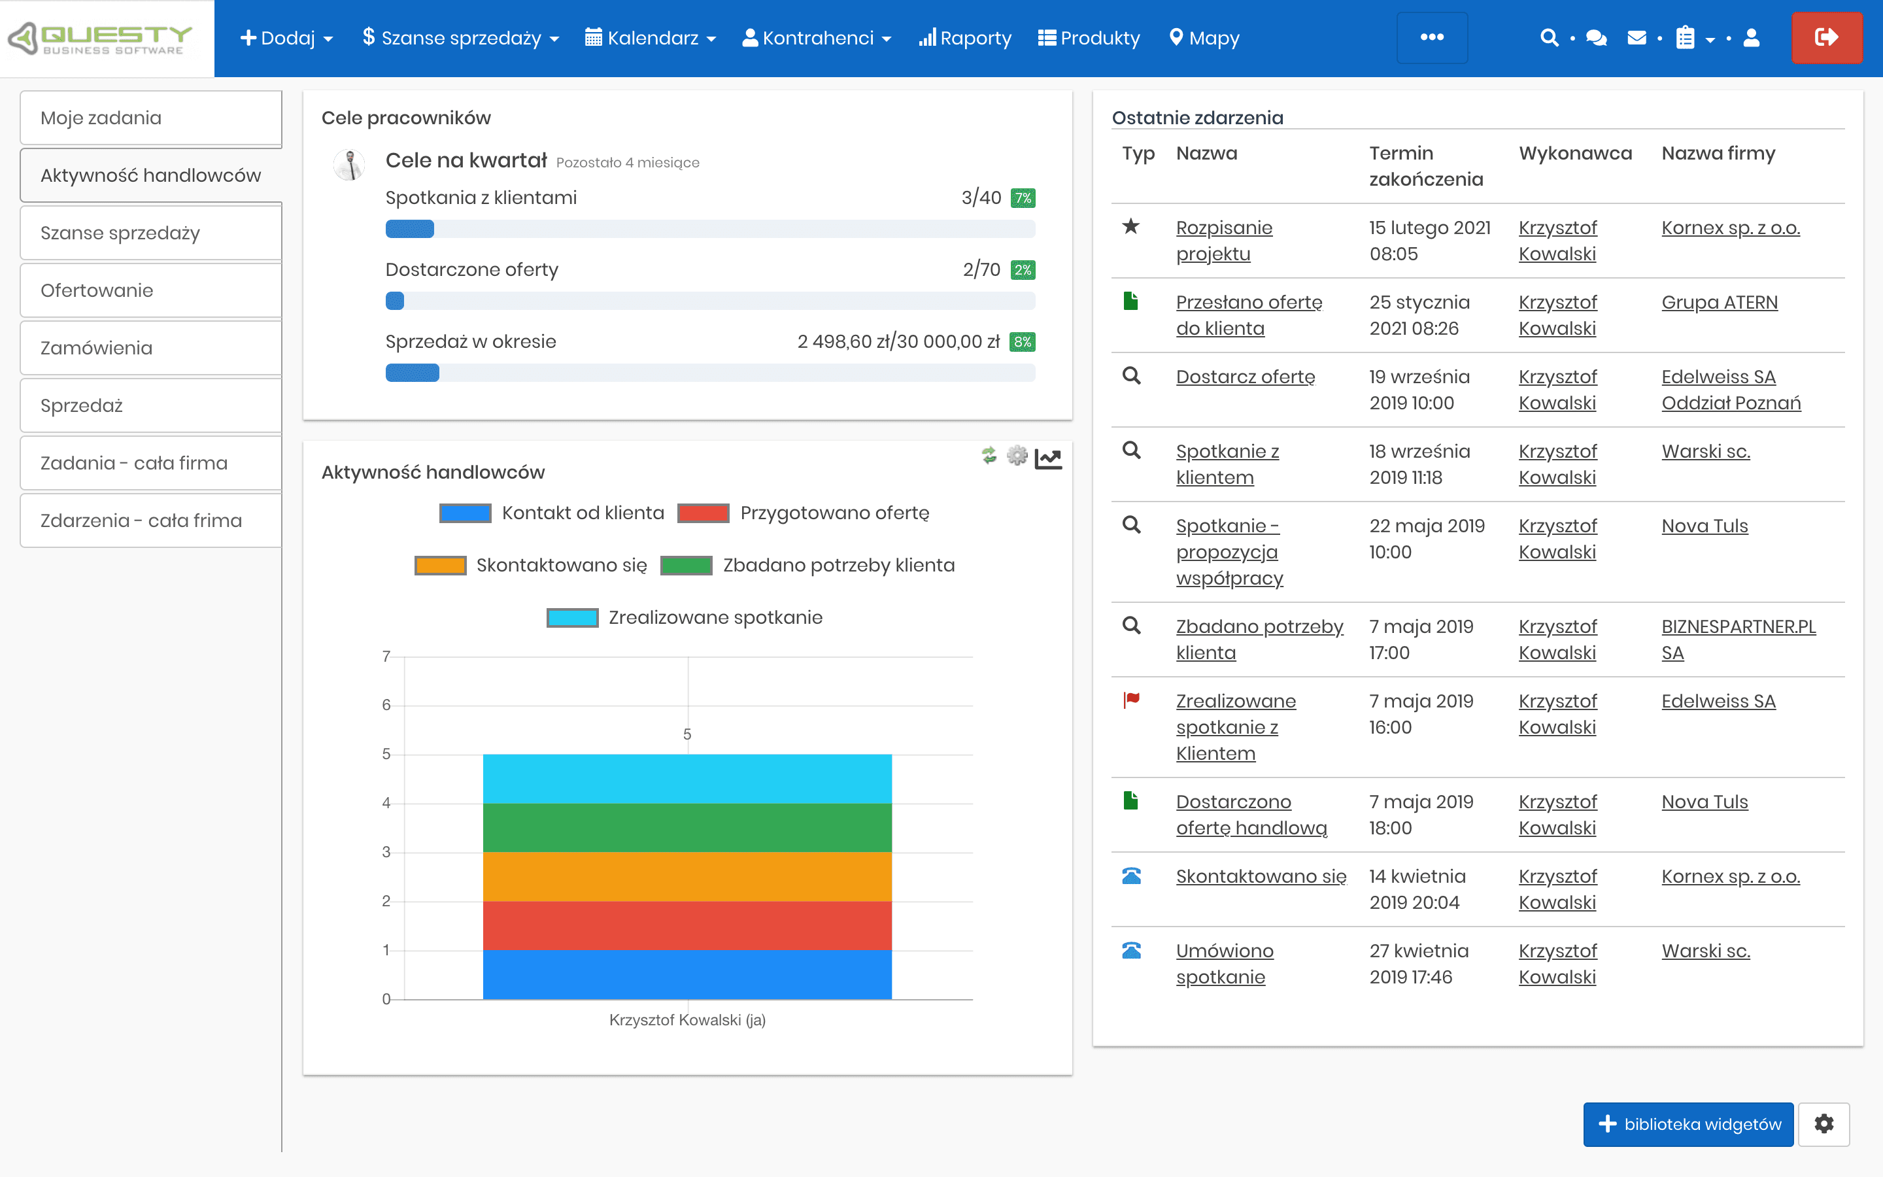The width and height of the screenshot is (1883, 1177).
Task: Expand the Kalendarz dropdown menu
Action: click(651, 37)
